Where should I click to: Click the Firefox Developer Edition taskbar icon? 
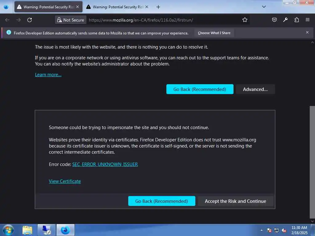coord(66,230)
